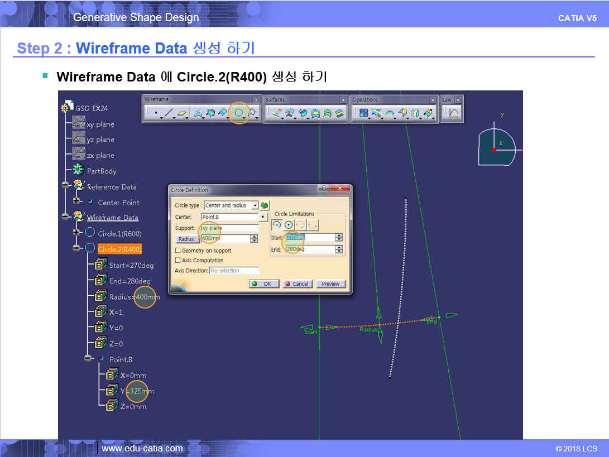Image resolution: width=609 pixels, height=457 pixels.
Task: Enable Geometry on support checkbox
Action: 178,251
